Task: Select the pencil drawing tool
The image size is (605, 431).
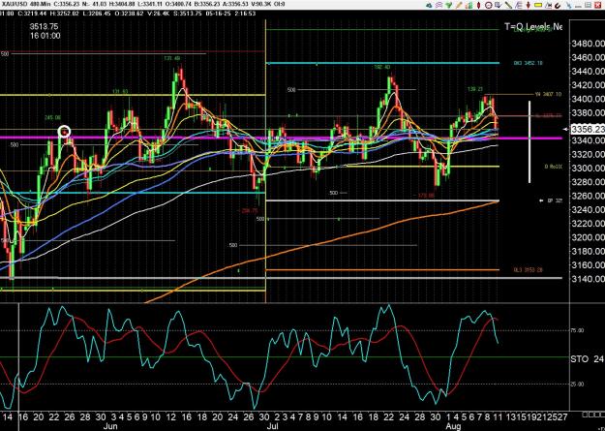Action: point(459,5)
